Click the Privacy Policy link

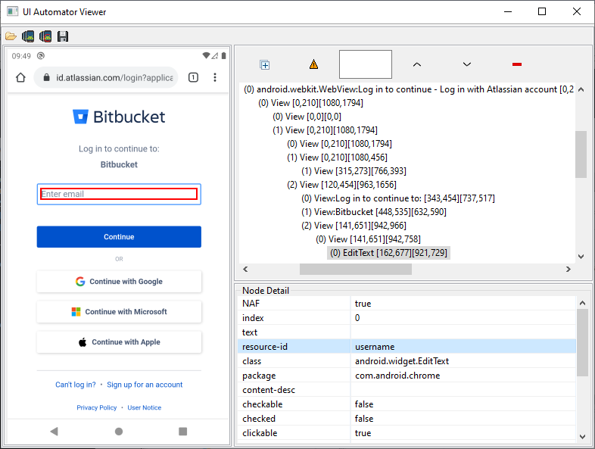pyautogui.click(x=97, y=407)
